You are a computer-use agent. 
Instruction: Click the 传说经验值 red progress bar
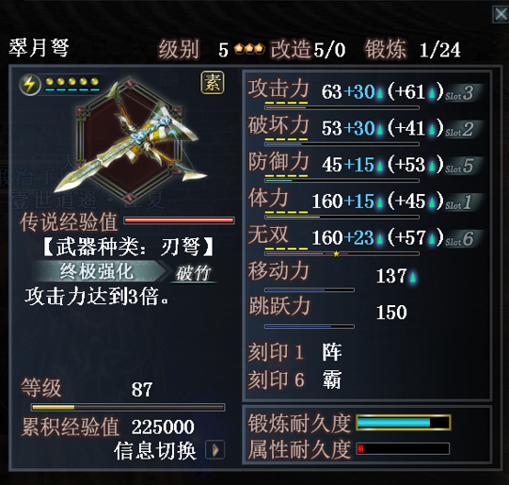pyautogui.click(x=179, y=220)
